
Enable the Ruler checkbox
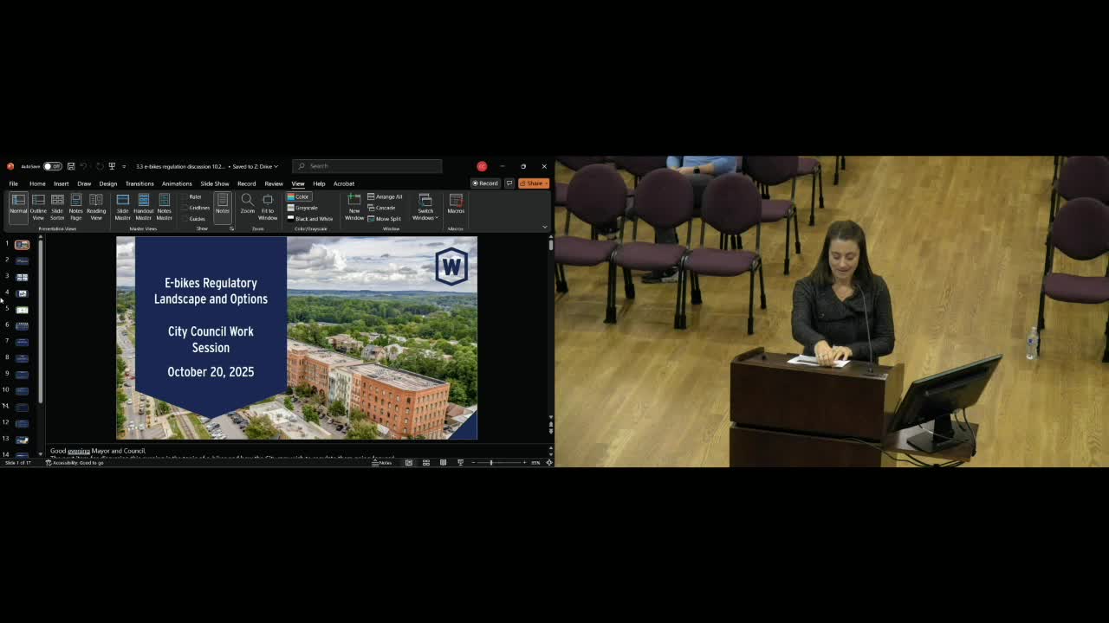click(185, 197)
